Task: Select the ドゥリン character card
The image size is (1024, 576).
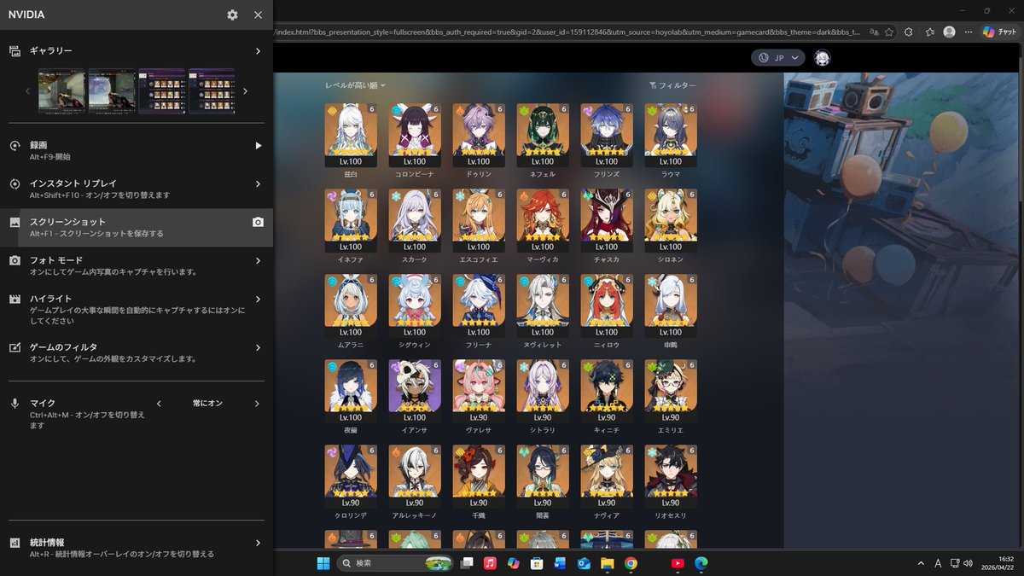Action: tap(479, 137)
